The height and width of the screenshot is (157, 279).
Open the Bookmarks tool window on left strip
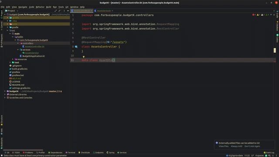point(2,143)
